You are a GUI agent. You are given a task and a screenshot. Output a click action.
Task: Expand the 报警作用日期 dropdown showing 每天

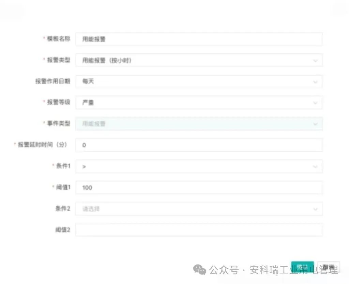point(199,82)
